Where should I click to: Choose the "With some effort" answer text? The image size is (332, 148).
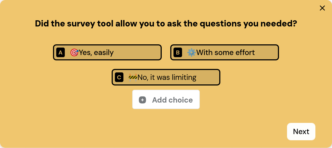(x=226, y=53)
